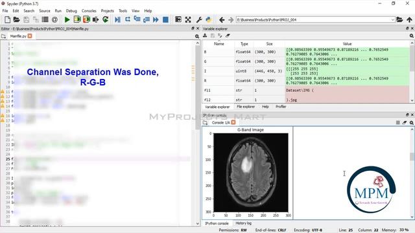
Task: Open the Run menu
Action: pos(58,11)
